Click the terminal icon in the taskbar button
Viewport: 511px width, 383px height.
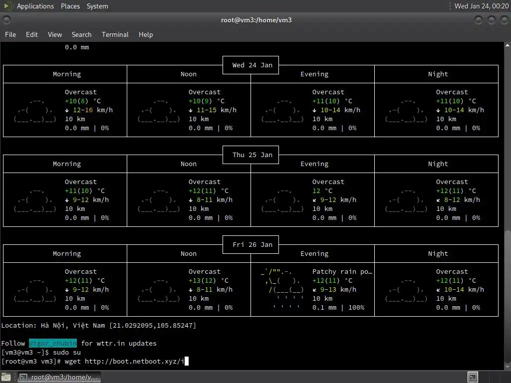[23, 377]
